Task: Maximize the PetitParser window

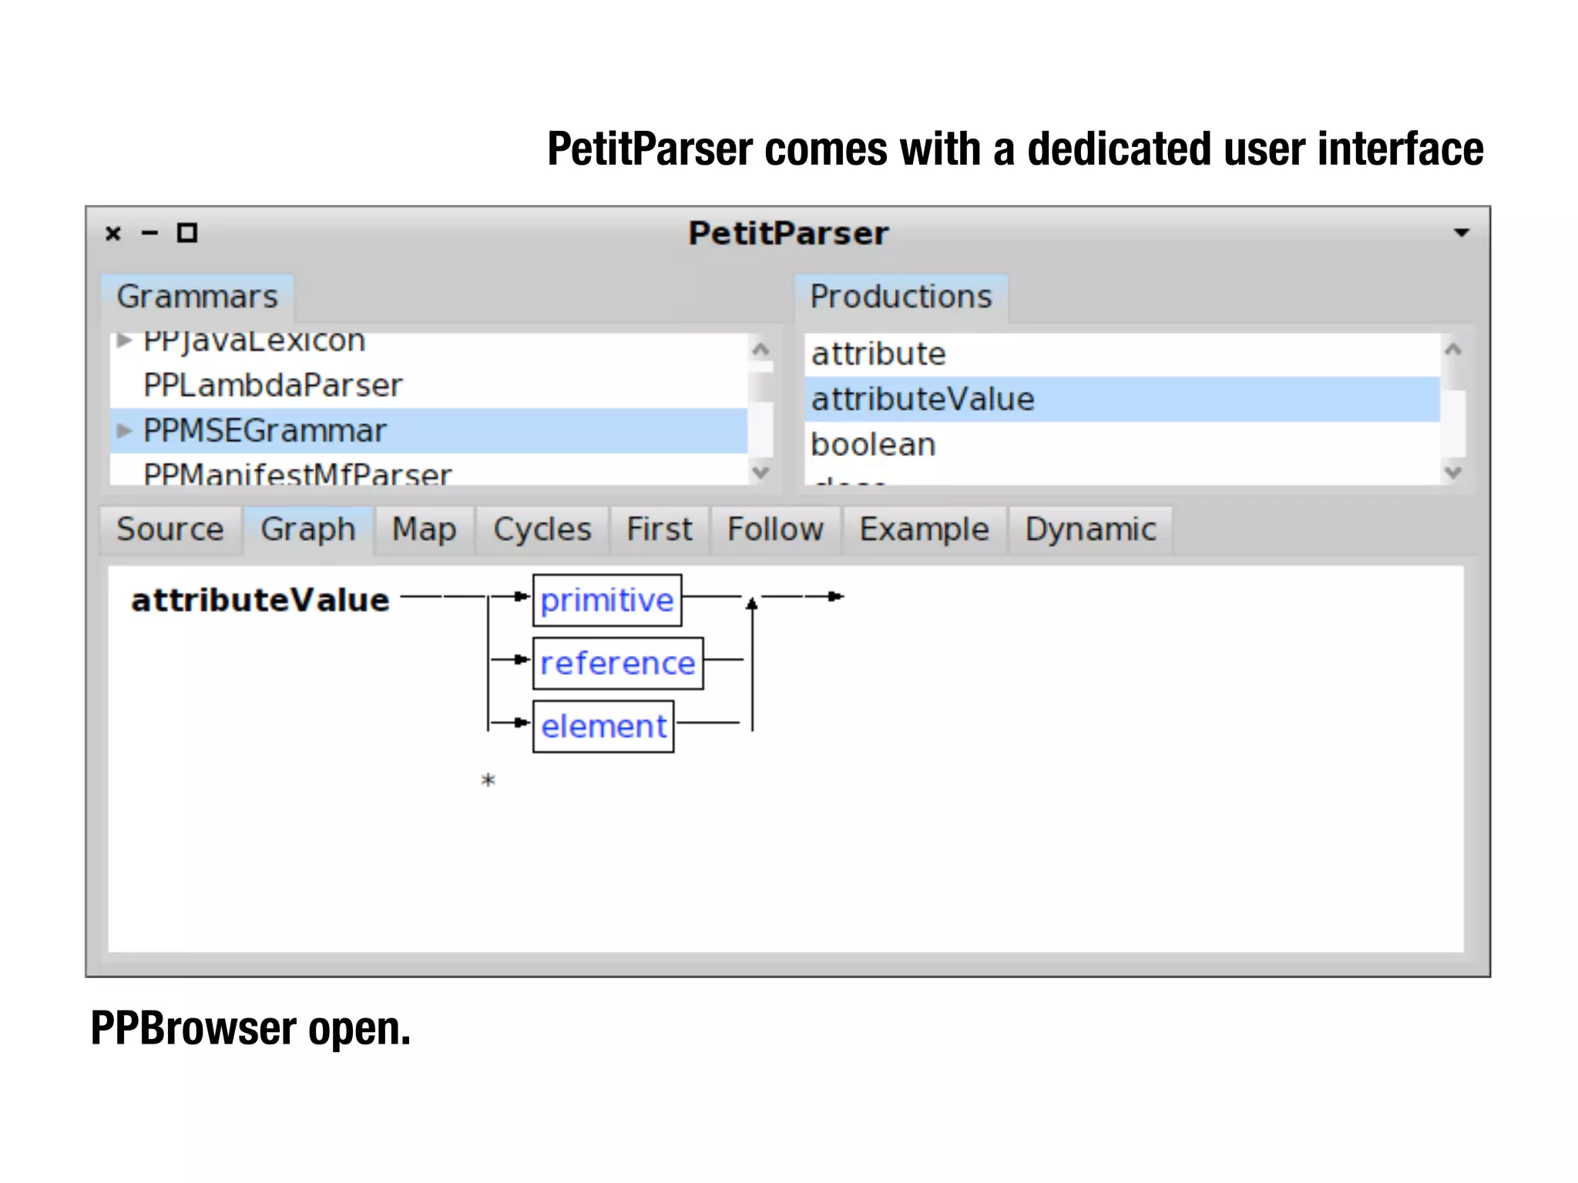Action: tap(187, 233)
